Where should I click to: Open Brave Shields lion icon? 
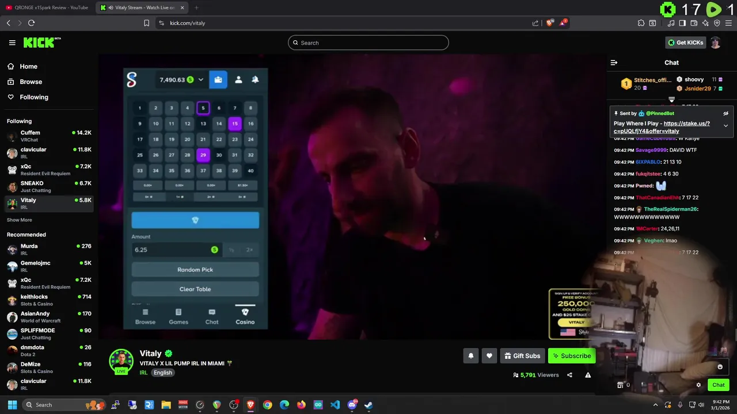(550, 23)
